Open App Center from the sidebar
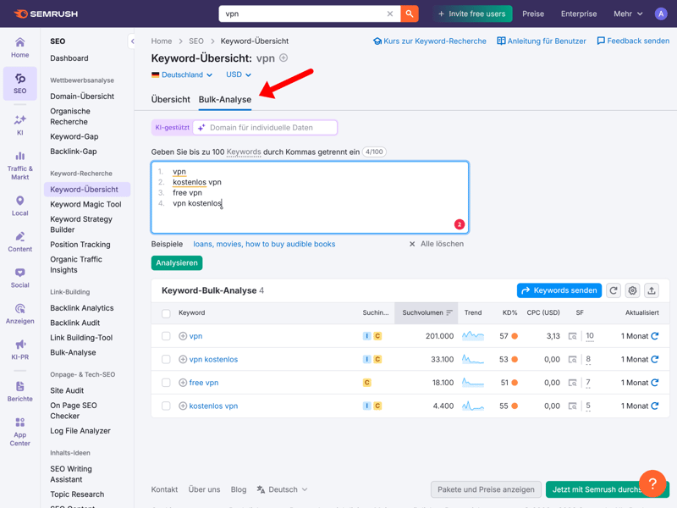 (19, 430)
